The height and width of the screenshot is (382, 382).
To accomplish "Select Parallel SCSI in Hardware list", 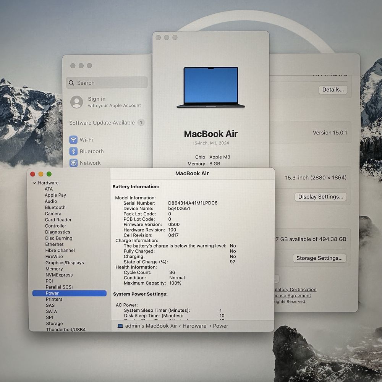I will click(x=59, y=287).
